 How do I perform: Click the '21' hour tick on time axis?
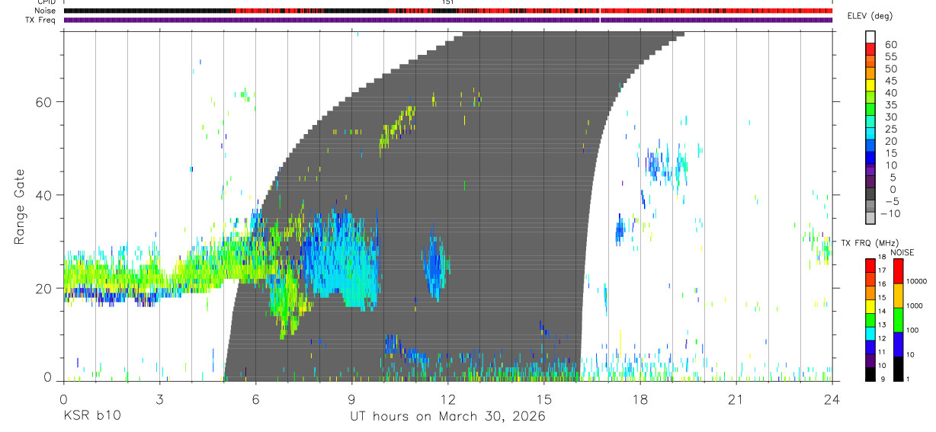pyautogui.click(x=736, y=399)
